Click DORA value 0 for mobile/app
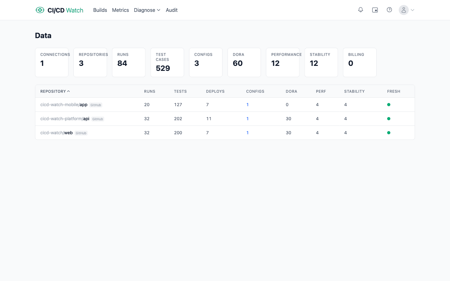Screen dimensions: 450x281 coord(287,105)
